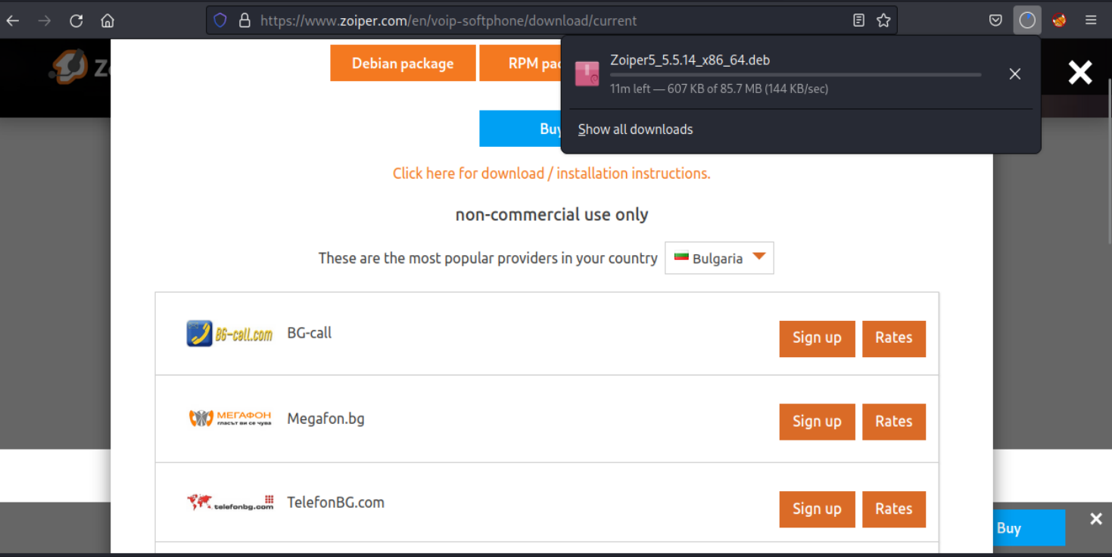View rates for Megafon.bg
Viewport: 1112px width, 557px height.
[x=893, y=422]
